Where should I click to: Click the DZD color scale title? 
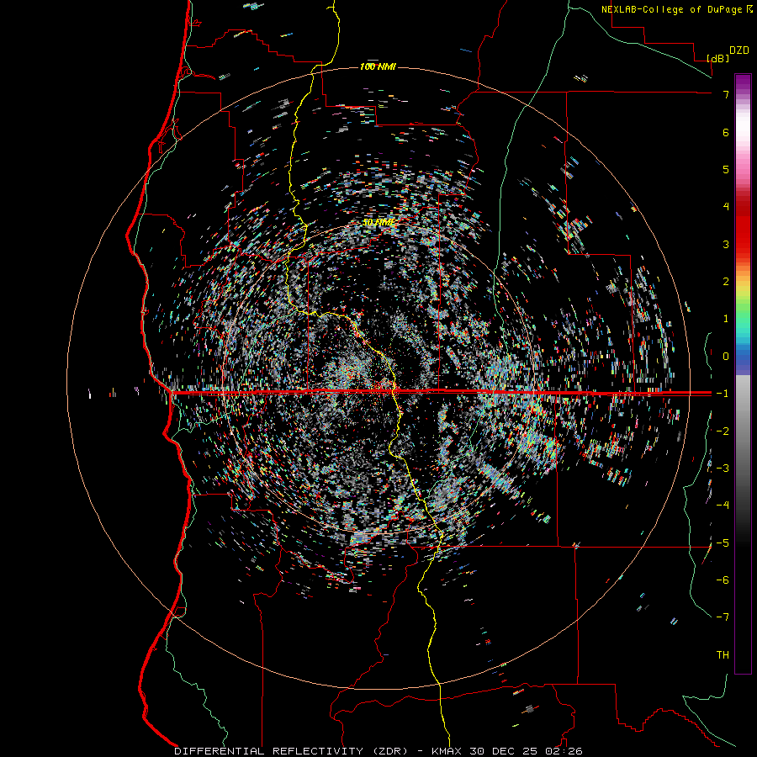739,50
